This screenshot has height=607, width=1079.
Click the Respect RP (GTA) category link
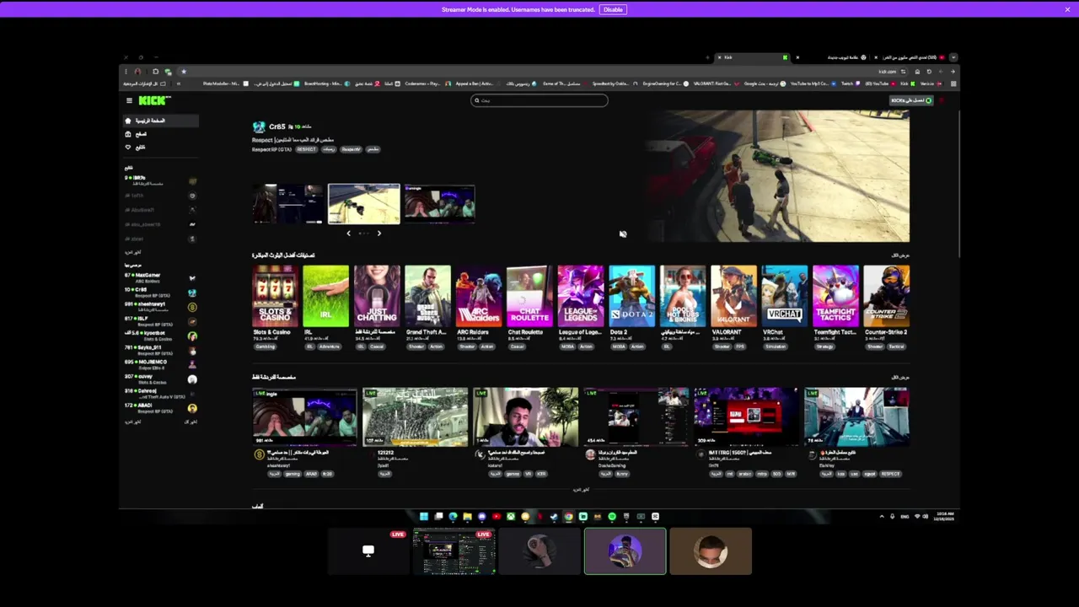pos(271,149)
